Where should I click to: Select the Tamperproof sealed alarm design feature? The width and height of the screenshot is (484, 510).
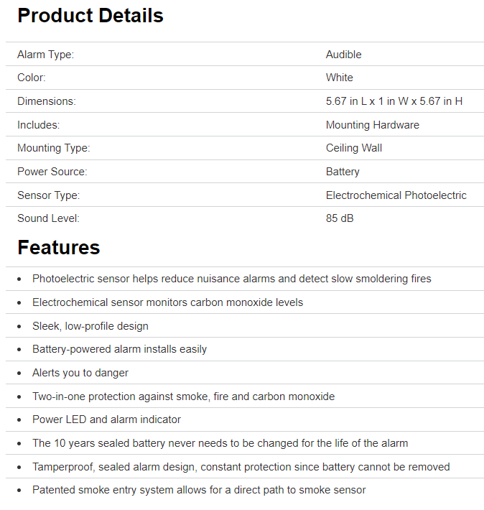241,467
